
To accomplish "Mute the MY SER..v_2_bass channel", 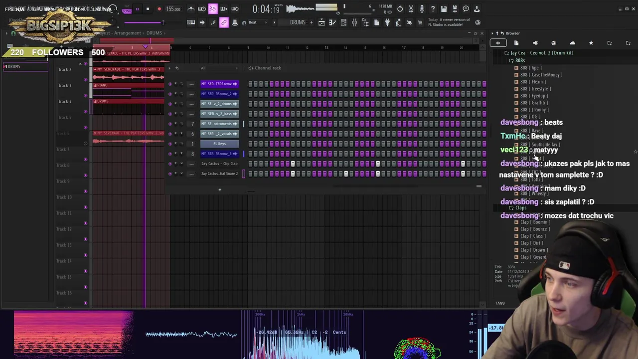I will click(x=170, y=114).
